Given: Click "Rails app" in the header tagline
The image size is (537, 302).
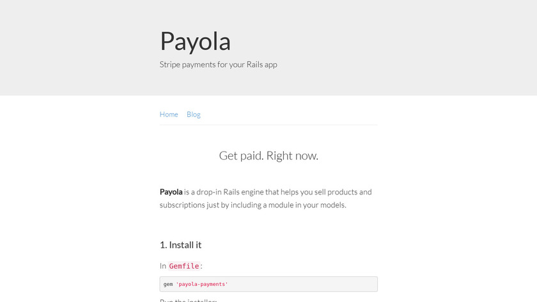Looking at the screenshot, I should click(261, 65).
